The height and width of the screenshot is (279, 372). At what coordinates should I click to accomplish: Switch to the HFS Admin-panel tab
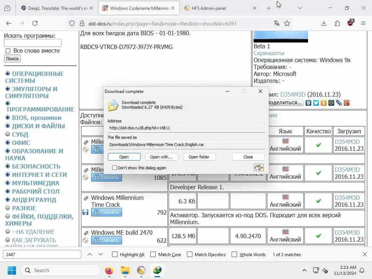click(x=220, y=8)
